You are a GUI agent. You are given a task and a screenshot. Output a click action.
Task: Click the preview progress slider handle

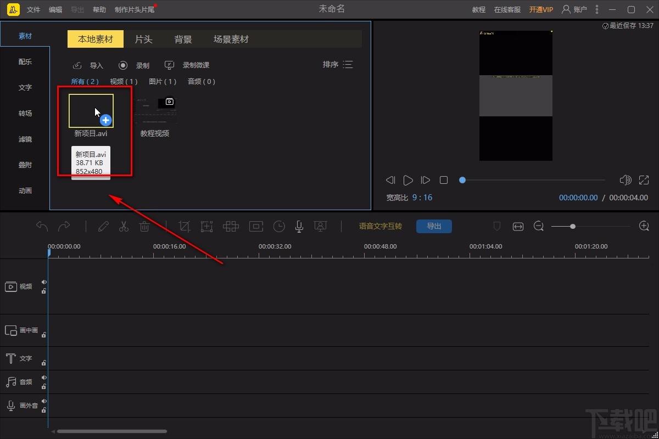[x=462, y=180]
